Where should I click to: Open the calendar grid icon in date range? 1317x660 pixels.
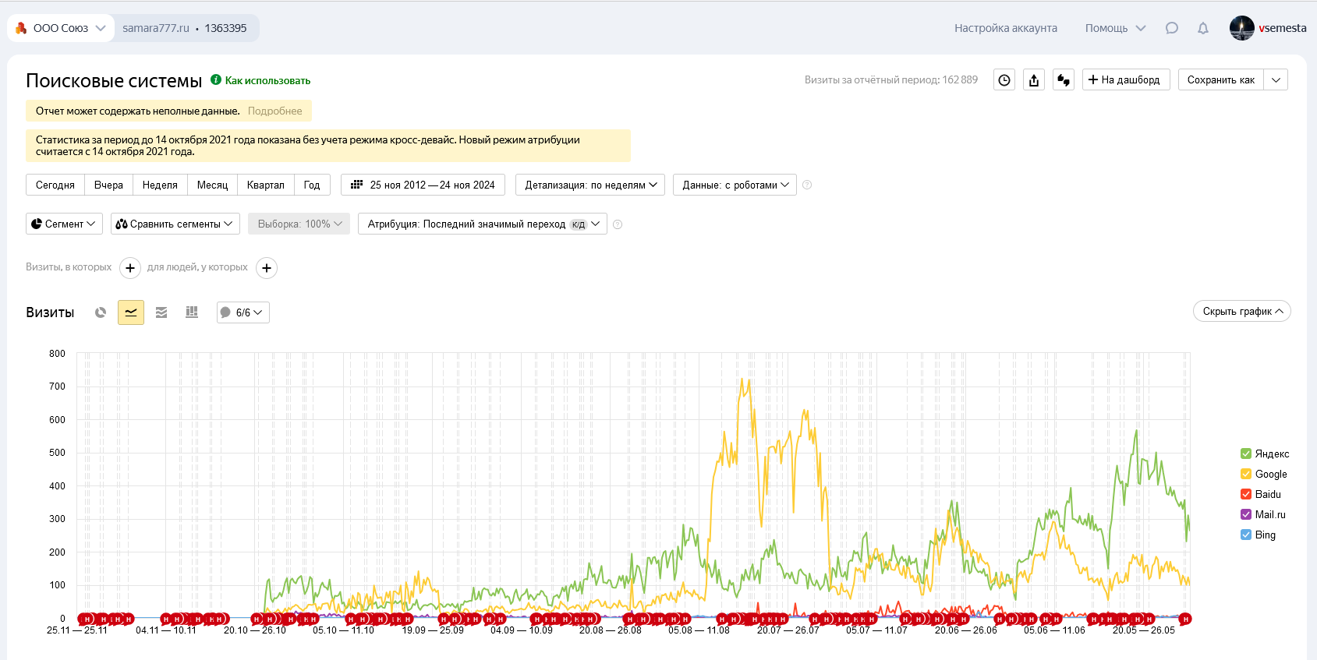pos(356,185)
